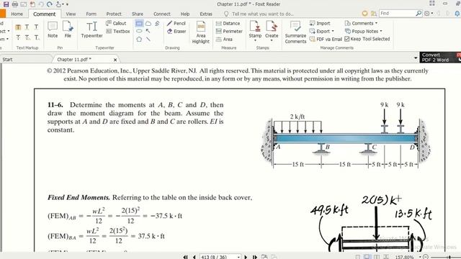Click the Undo arrow icon
This screenshot has height=259, width=461.
click(41, 4)
